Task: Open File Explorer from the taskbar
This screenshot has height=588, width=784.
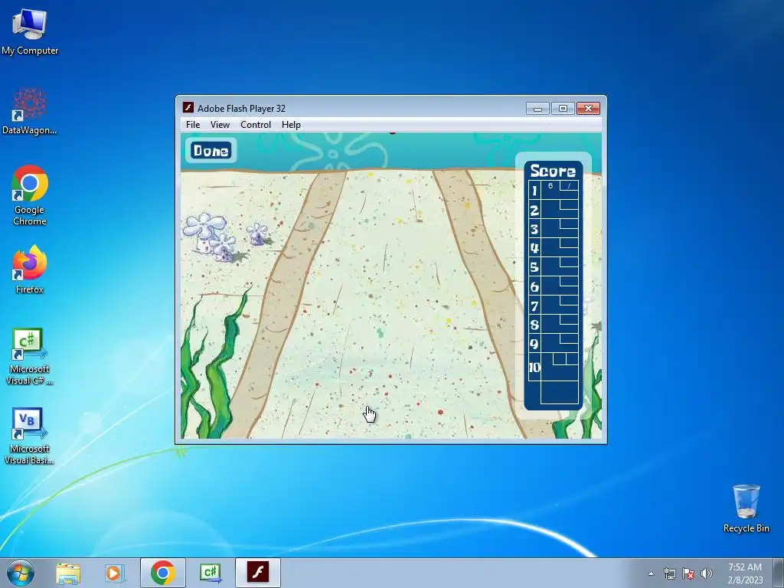Action: coord(68,573)
